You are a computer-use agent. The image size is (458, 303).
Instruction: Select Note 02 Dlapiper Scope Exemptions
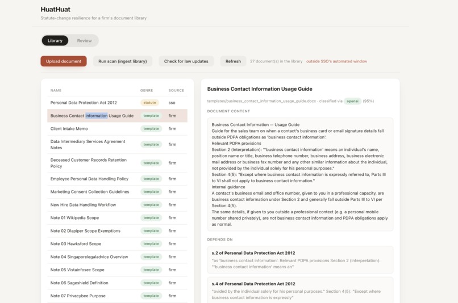click(x=117, y=231)
